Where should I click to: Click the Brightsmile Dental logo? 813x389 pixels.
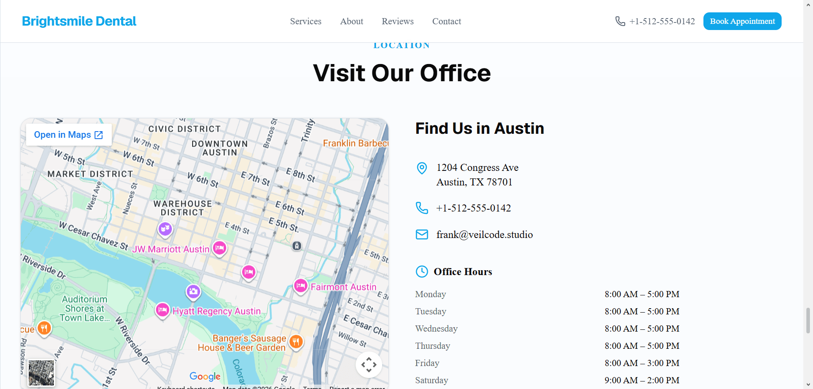(x=79, y=21)
